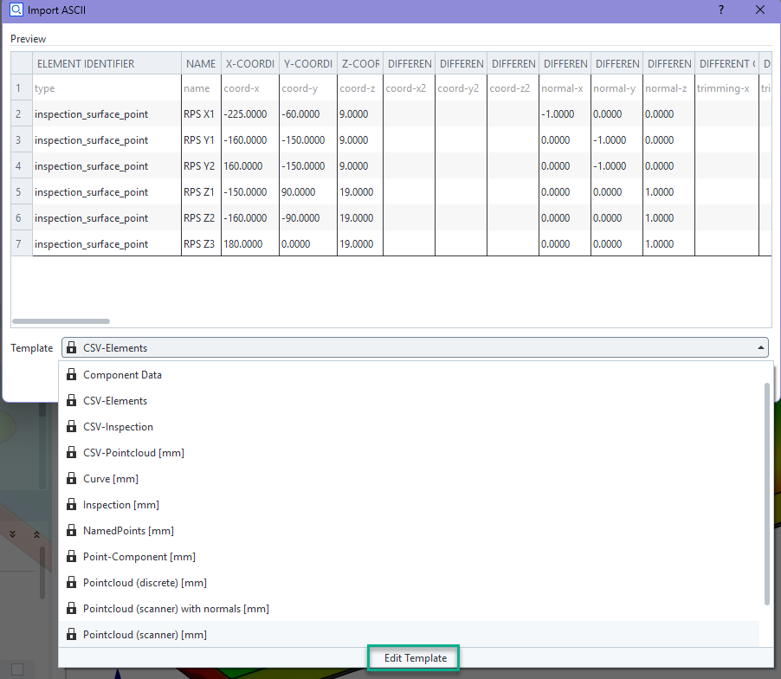Click the double down chevron expander
The height and width of the screenshot is (679, 781).
pyautogui.click(x=12, y=534)
